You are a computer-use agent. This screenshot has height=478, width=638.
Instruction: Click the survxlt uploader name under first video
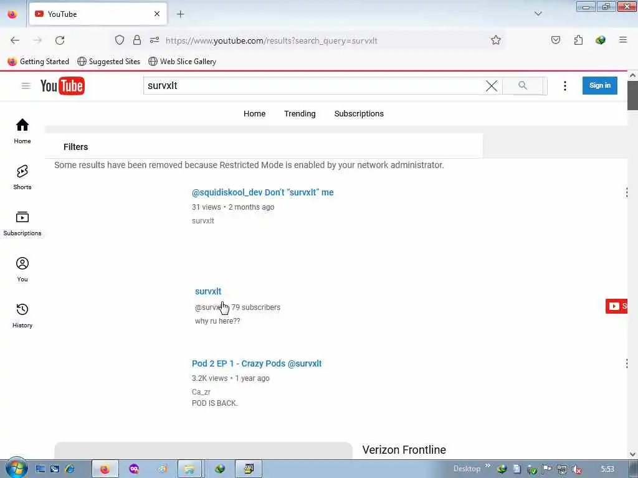pos(202,221)
